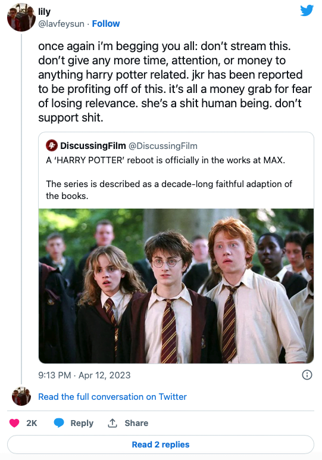This screenshot has width=322, height=460.
Task: Click the heart like icon
Action: click(14, 423)
